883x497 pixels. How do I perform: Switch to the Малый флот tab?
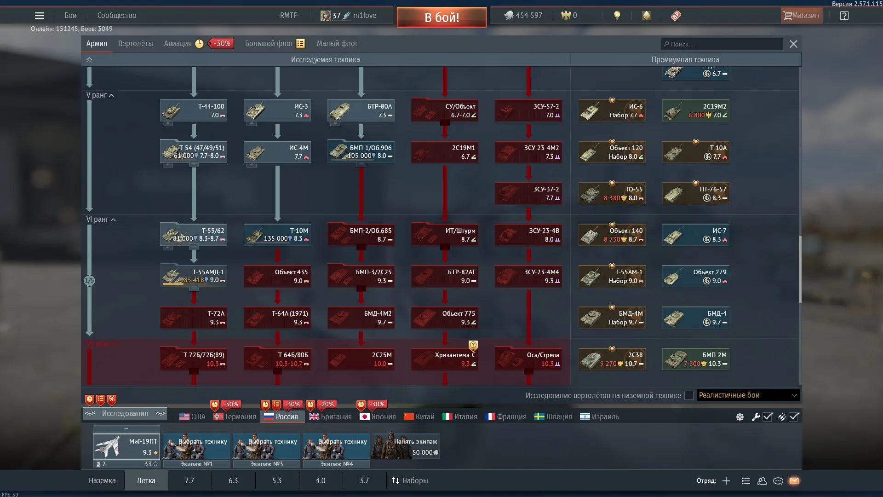pyautogui.click(x=337, y=44)
